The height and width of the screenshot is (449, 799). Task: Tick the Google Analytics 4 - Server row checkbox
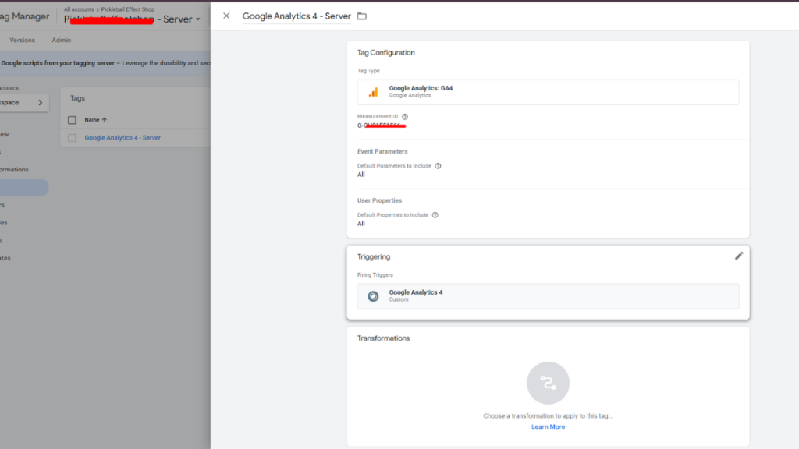[x=72, y=138]
